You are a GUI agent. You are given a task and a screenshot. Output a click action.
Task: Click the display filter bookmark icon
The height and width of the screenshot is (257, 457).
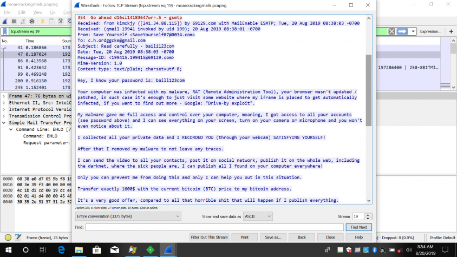coord(5,31)
